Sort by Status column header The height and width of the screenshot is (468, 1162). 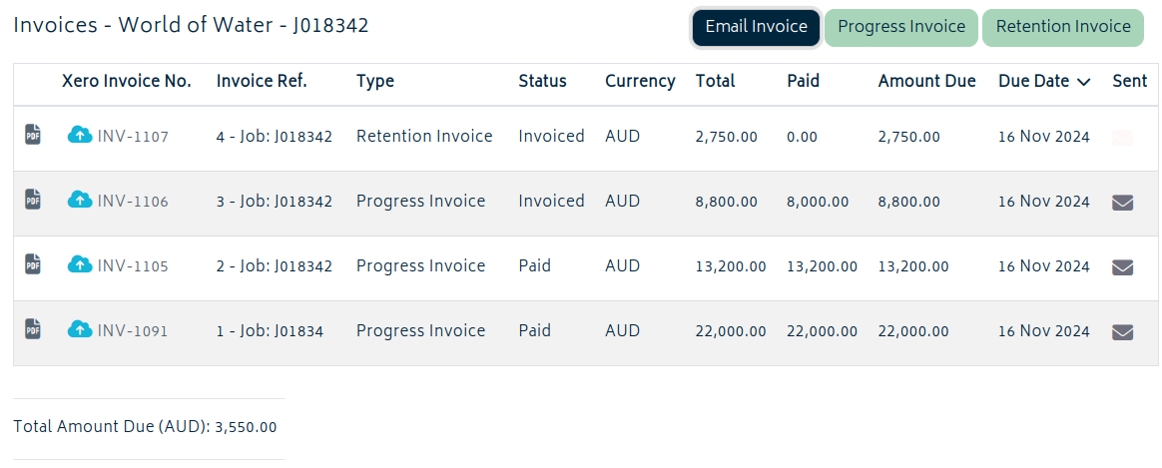click(542, 81)
